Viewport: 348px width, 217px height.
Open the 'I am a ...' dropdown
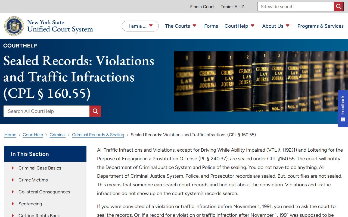coord(140,26)
